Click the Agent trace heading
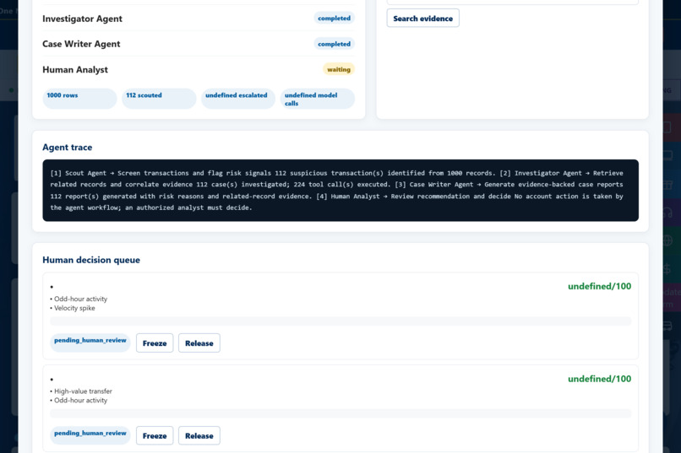The image size is (681, 453). pos(68,147)
